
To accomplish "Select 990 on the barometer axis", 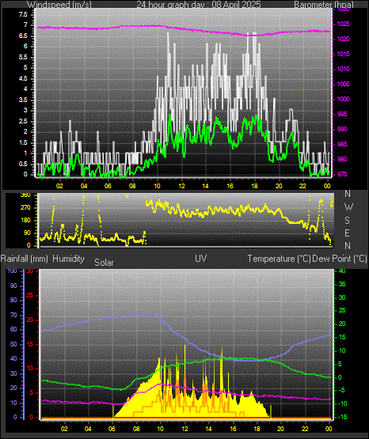I will coord(342,129).
